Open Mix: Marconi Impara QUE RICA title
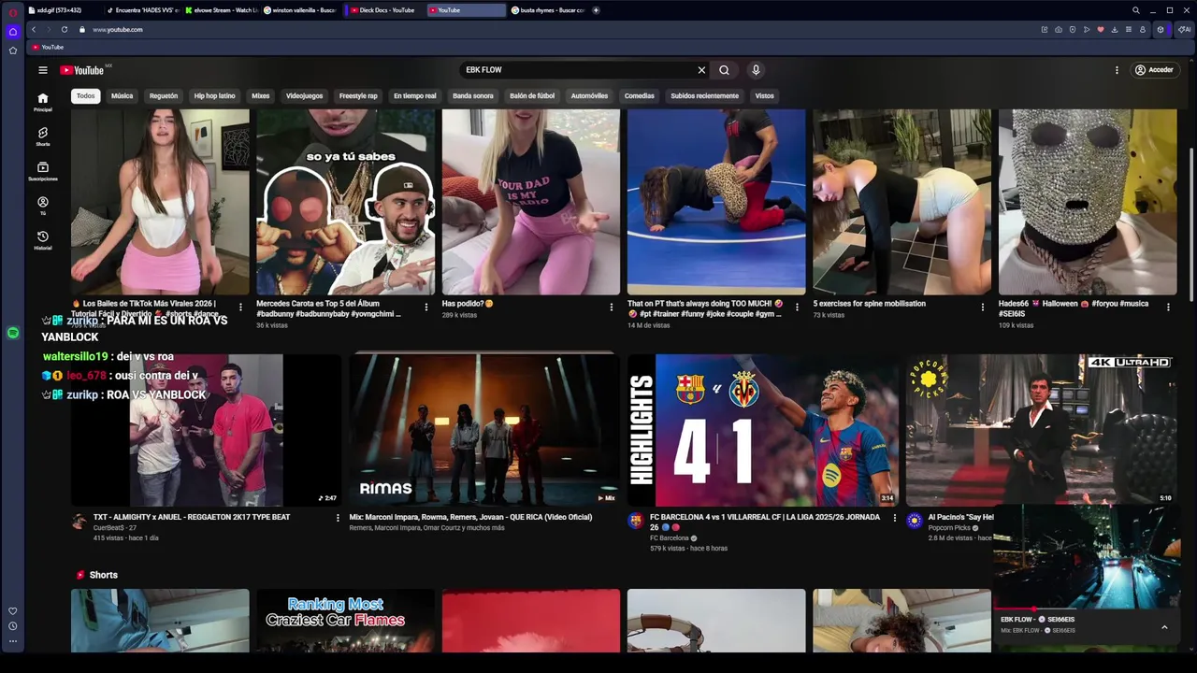Viewport: 1197px width, 673px height. coord(470,517)
